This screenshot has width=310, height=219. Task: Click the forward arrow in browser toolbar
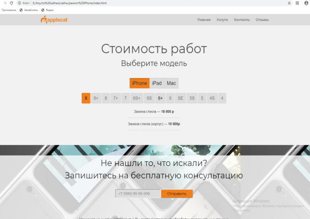point(5,3)
